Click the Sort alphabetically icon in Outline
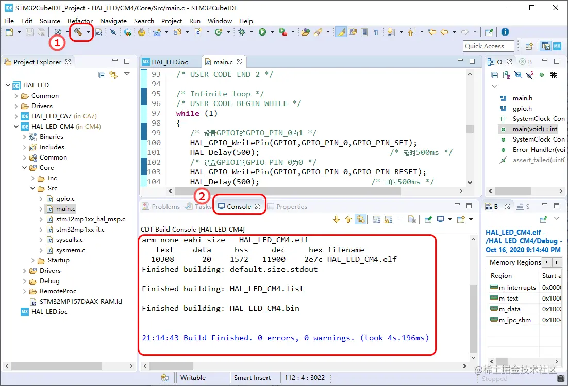Screen dimensions: 568x386 point(506,75)
